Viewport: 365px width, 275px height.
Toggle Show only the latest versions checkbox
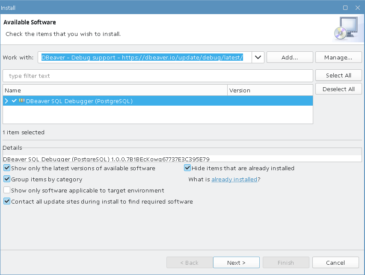[7, 168]
